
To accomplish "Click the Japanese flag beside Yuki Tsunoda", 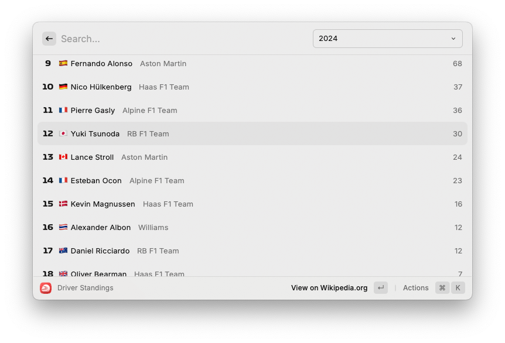I will pos(63,133).
